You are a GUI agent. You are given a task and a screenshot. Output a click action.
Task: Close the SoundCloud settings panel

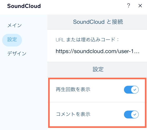[x=140, y=6]
